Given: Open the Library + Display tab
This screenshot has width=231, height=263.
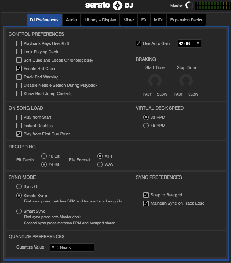Looking at the screenshot, I should tap(100, 20).
